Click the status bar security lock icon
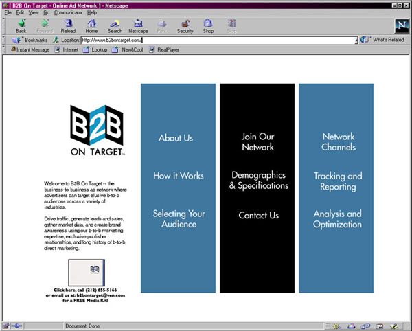This screenshot has width=412, height=331. pos(5,326)
